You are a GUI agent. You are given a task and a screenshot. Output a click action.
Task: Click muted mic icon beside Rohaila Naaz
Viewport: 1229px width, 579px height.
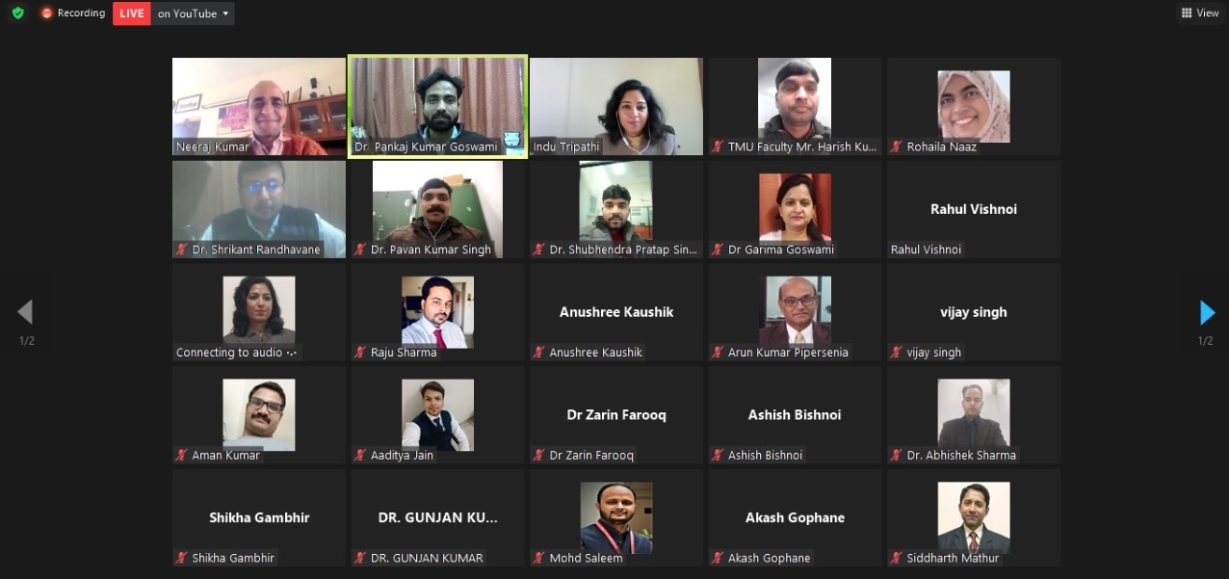coord(897,146)
